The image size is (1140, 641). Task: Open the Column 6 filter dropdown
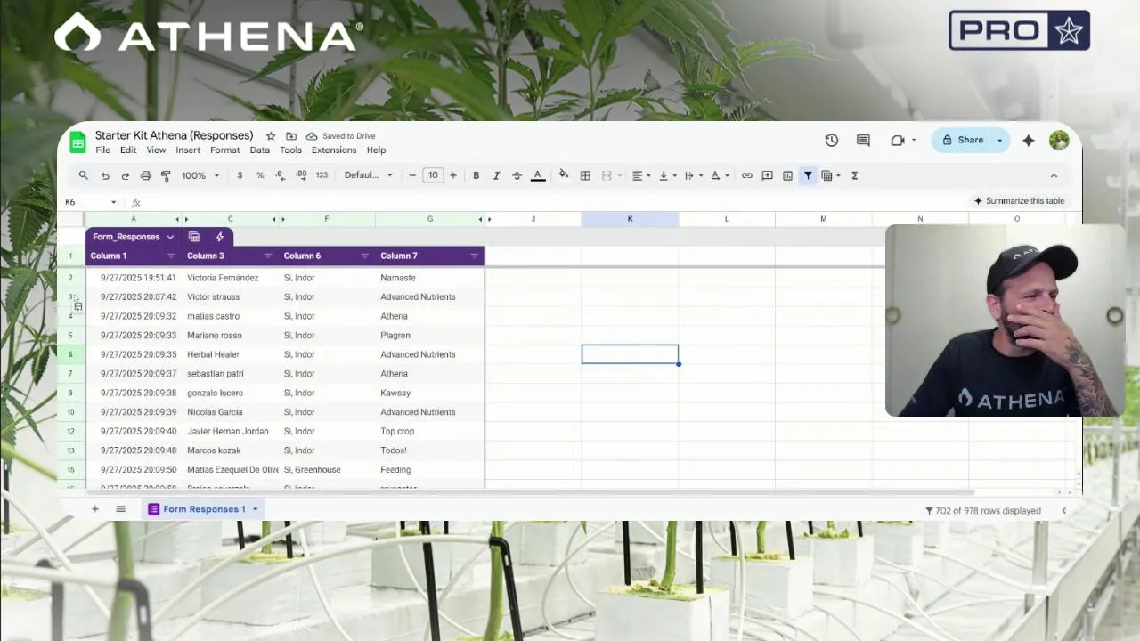pos(364,256)
